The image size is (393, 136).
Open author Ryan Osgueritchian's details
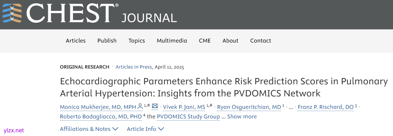click(249, 107)
